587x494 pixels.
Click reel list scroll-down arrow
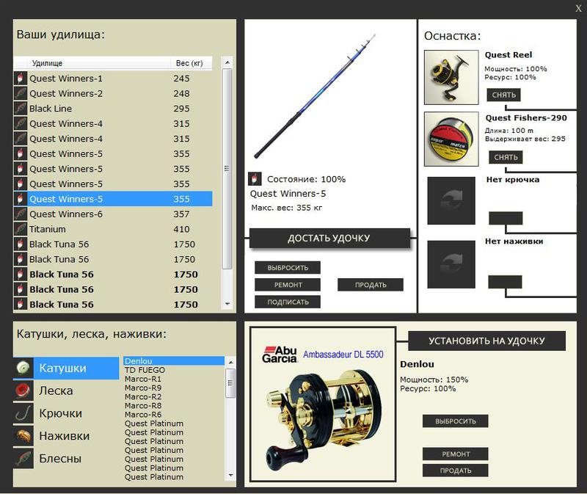231,475
